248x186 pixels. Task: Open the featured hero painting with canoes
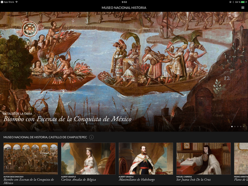tap(124, 71)
